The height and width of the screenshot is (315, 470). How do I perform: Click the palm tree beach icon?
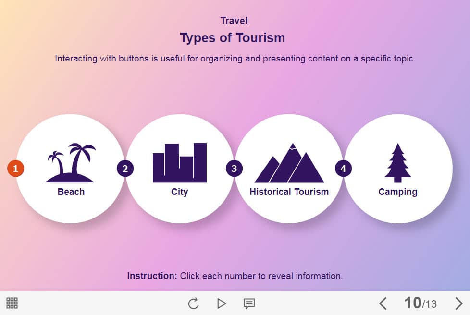71,163
